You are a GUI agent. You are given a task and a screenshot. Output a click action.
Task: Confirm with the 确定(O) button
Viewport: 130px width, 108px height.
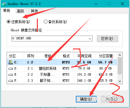(x=86, y=99)
